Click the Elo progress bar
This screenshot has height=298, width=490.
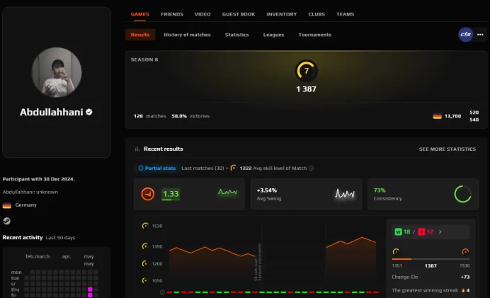click(431, 259)
